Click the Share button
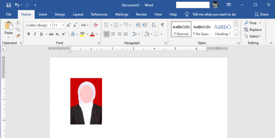This screenshot has height=138, width=275. click(261, 15)
